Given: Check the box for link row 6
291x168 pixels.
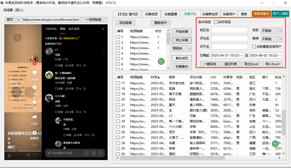Looking at the screenshot, I should [118, 64].
